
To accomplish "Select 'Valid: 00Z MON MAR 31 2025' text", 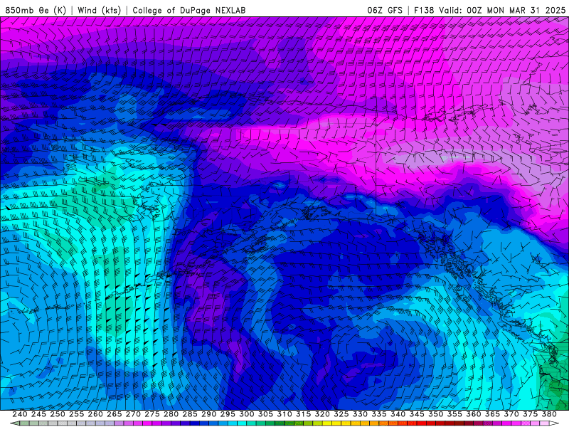I will click(x=502, y=10).
